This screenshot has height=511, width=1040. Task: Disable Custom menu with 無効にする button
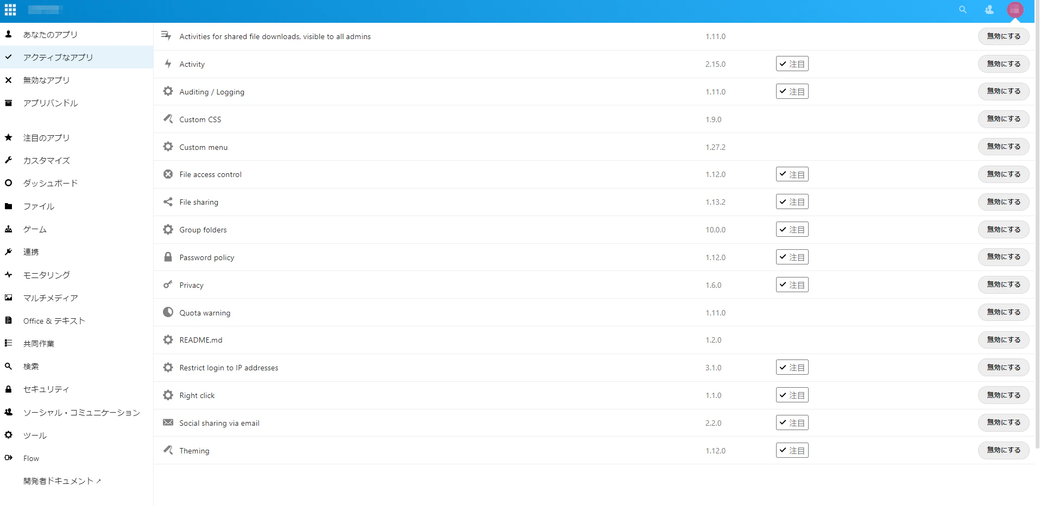1004,147
